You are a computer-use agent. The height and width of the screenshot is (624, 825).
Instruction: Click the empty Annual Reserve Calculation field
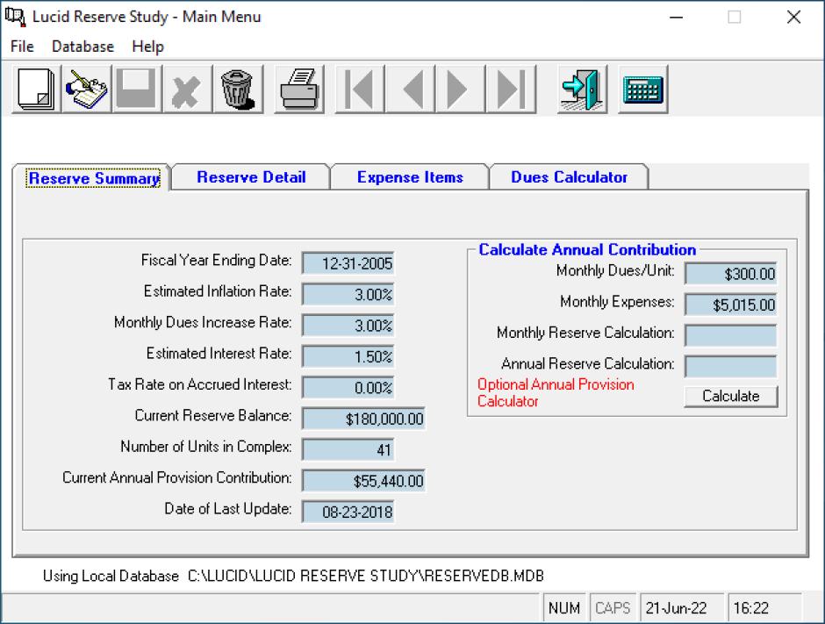pos(731,366)
